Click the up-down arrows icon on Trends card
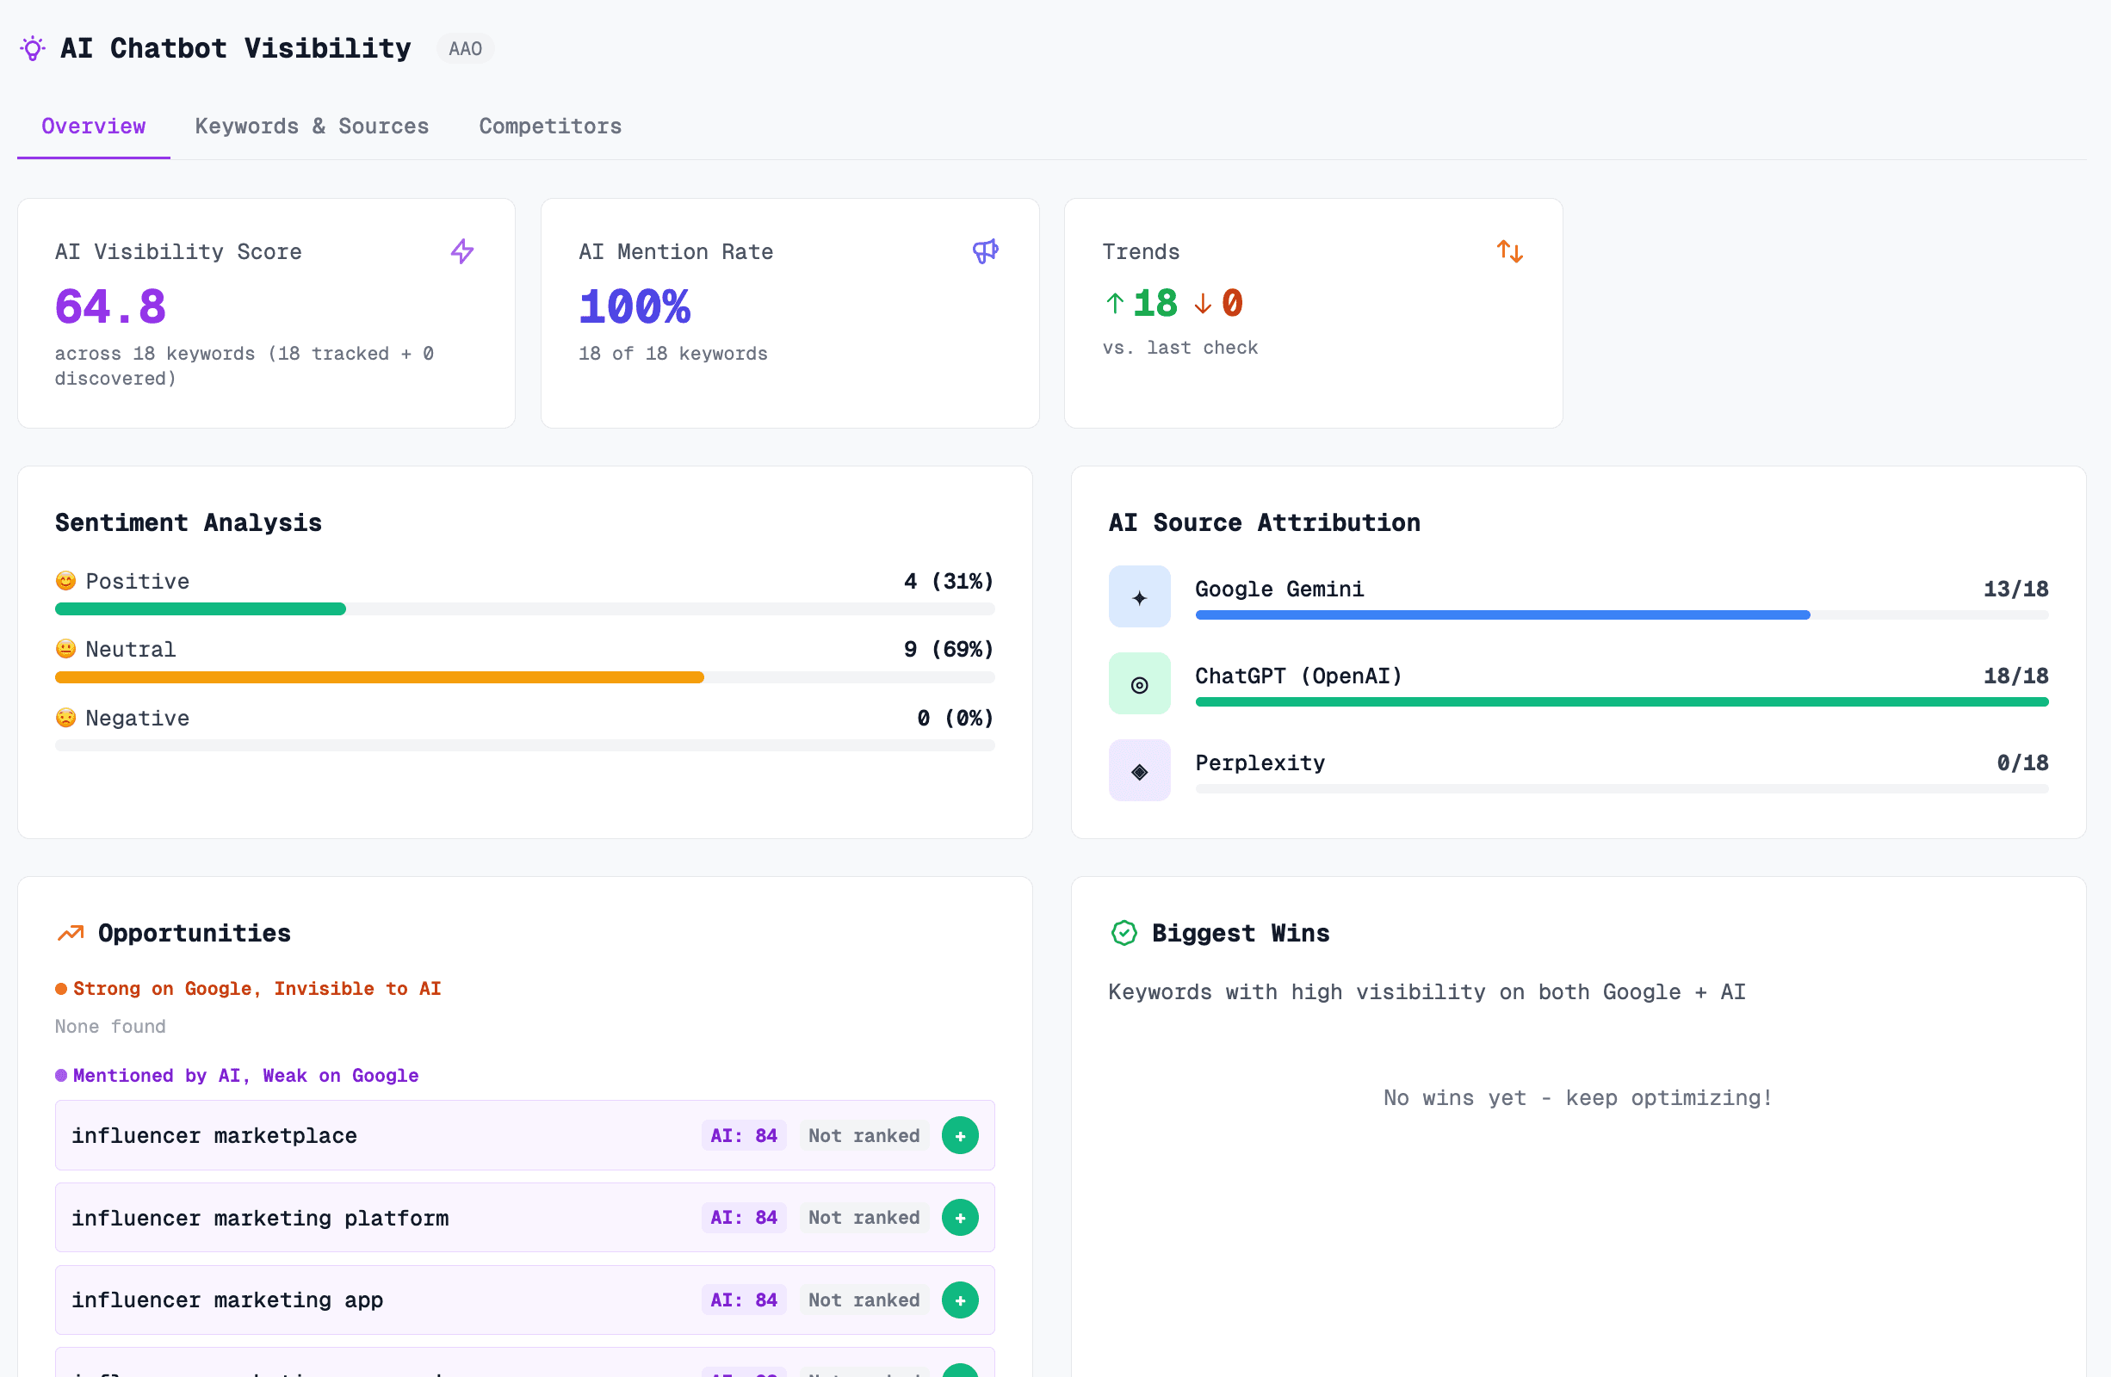Viewport: 2111px width, 1377px height. (1509, 251)
